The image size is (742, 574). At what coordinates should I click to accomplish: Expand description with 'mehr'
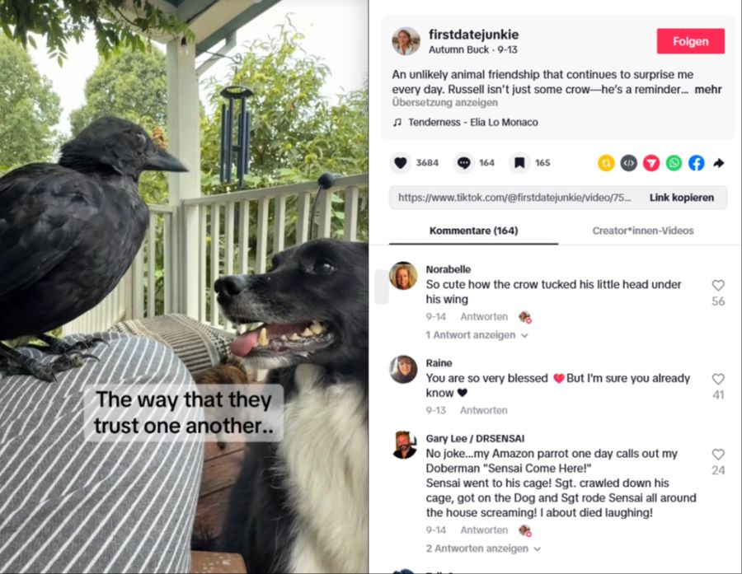click(x=708, y=90)
